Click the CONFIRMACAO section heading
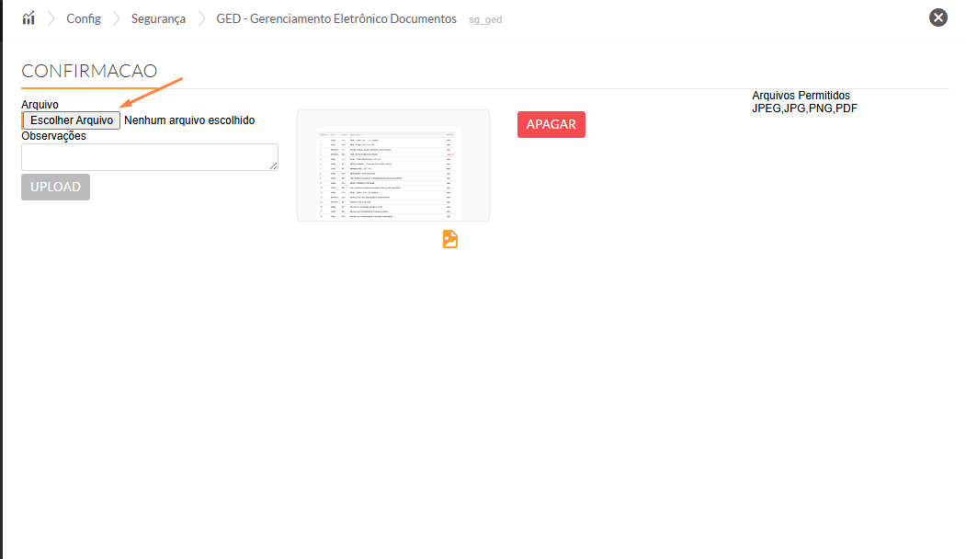 pyautogui.click(x=89, y=71)
